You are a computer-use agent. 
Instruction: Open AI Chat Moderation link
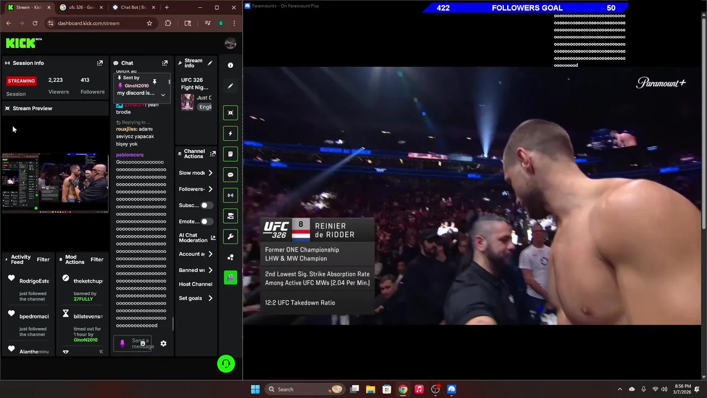[197, 238]
